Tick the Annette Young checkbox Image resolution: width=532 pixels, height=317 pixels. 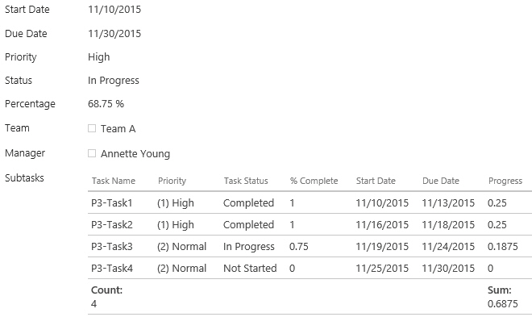coord(92,153)
